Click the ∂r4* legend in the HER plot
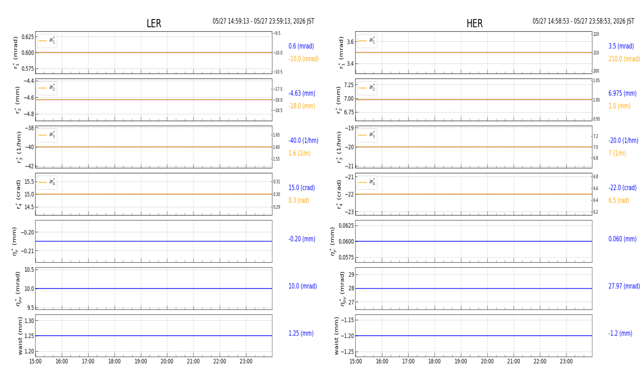 367,182
